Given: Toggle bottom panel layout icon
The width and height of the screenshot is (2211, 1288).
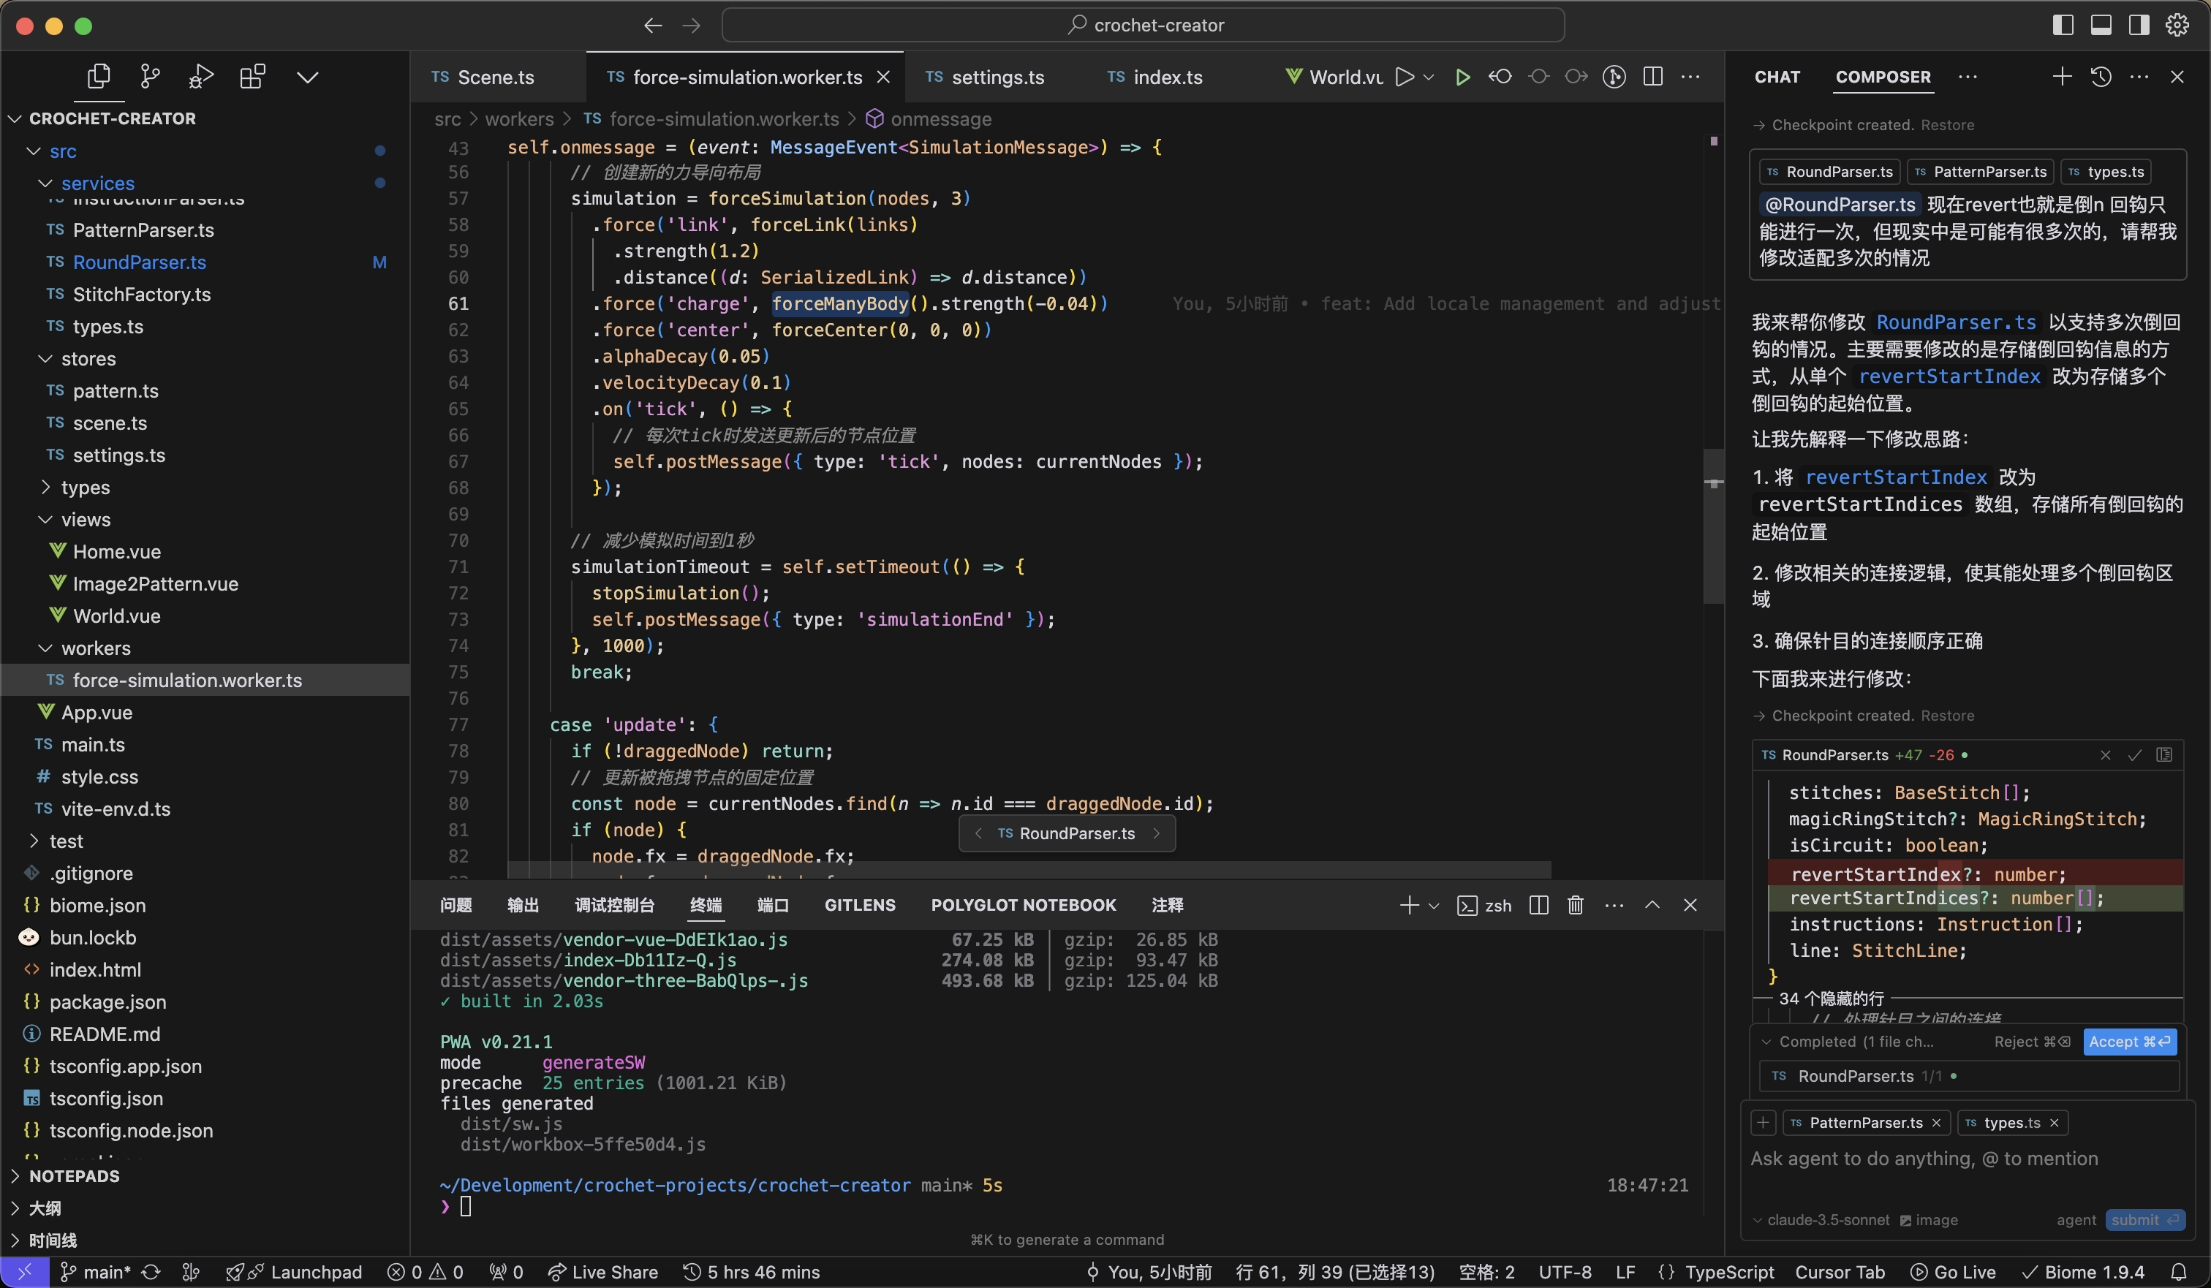Looking at the screenshot, I should pos(2101,26).
